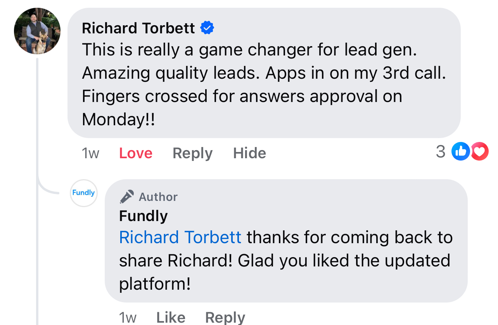Follow the blue Richard Torbett mention link

click(180, 237)
